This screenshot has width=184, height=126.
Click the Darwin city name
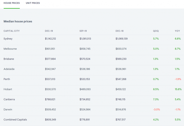pos(8,110)
